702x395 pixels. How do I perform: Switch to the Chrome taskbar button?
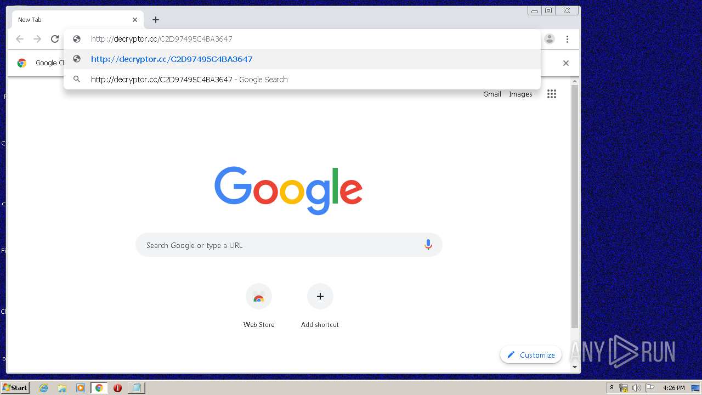(x=99, y=388)
